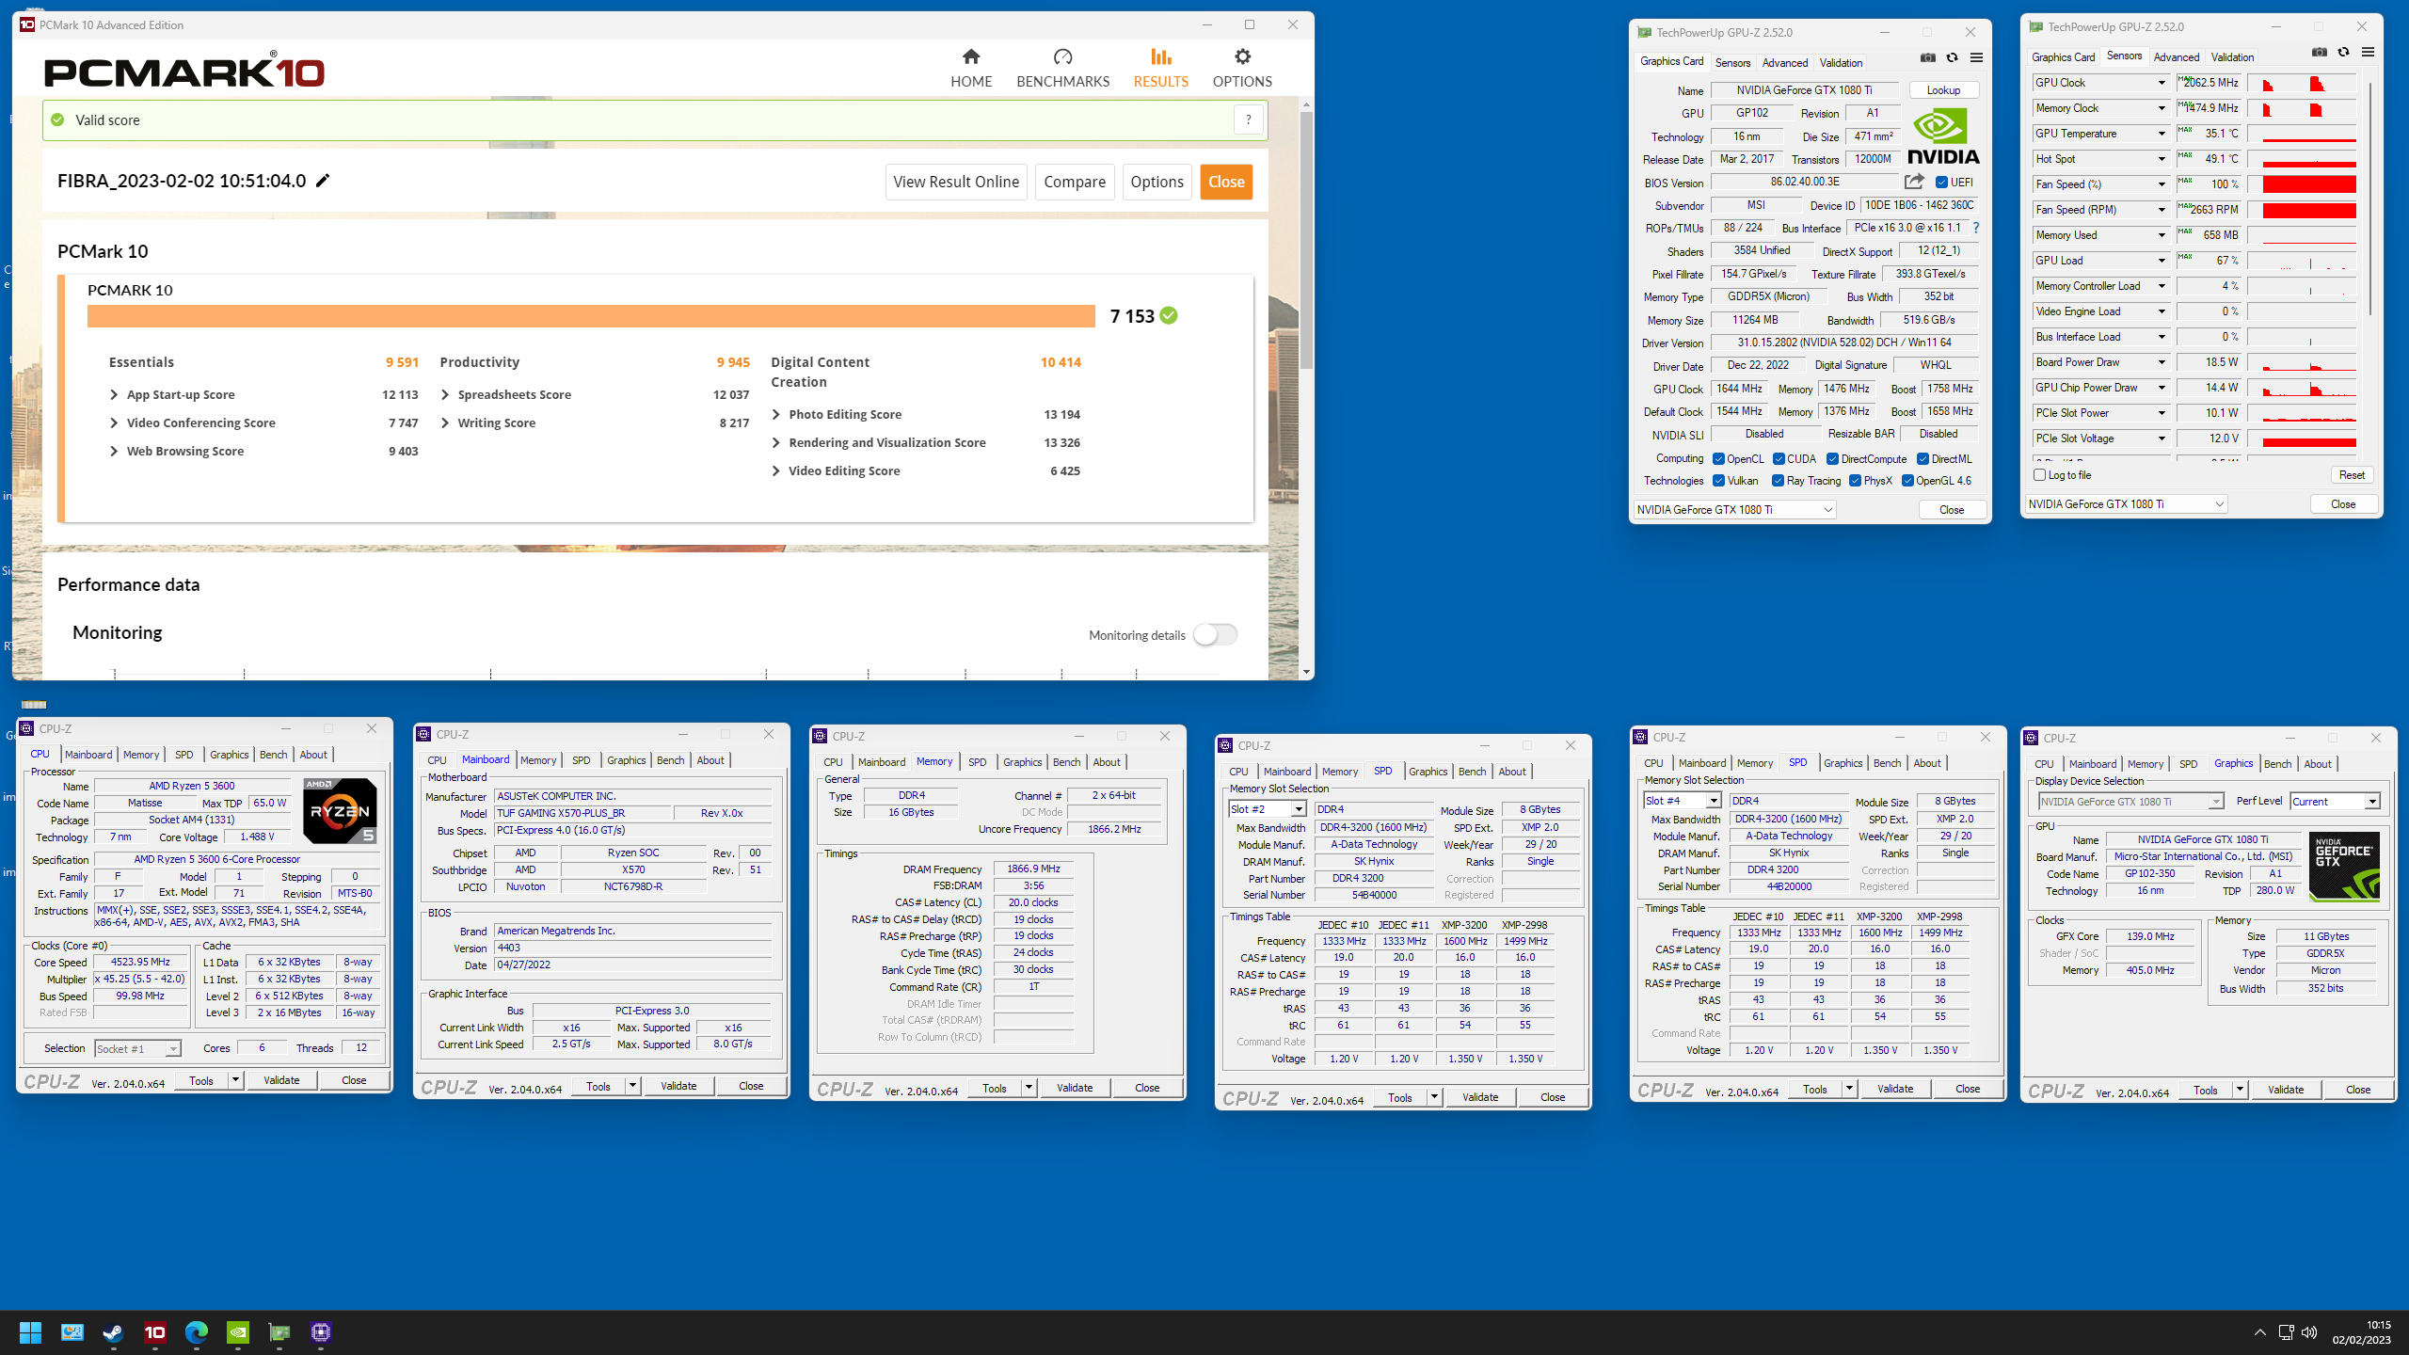The width and height of the screenshot is (2409, 1355).
Task: Click Bus Interface question mark in GPU-Z
Action: [x=1975, y=228]
